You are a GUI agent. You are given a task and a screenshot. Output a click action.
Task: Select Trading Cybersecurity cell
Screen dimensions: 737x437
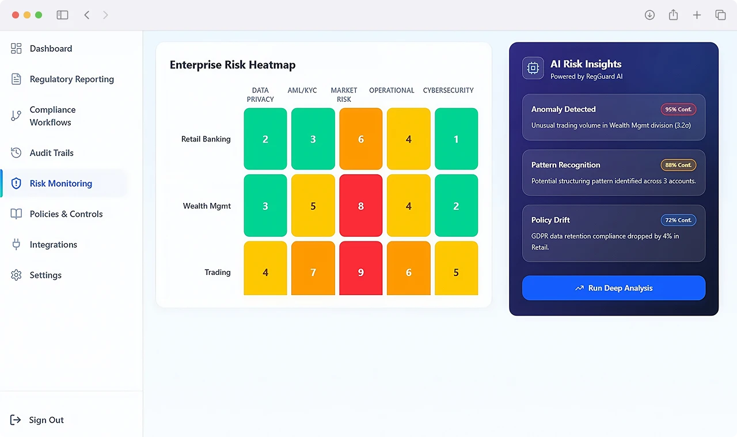456,269
